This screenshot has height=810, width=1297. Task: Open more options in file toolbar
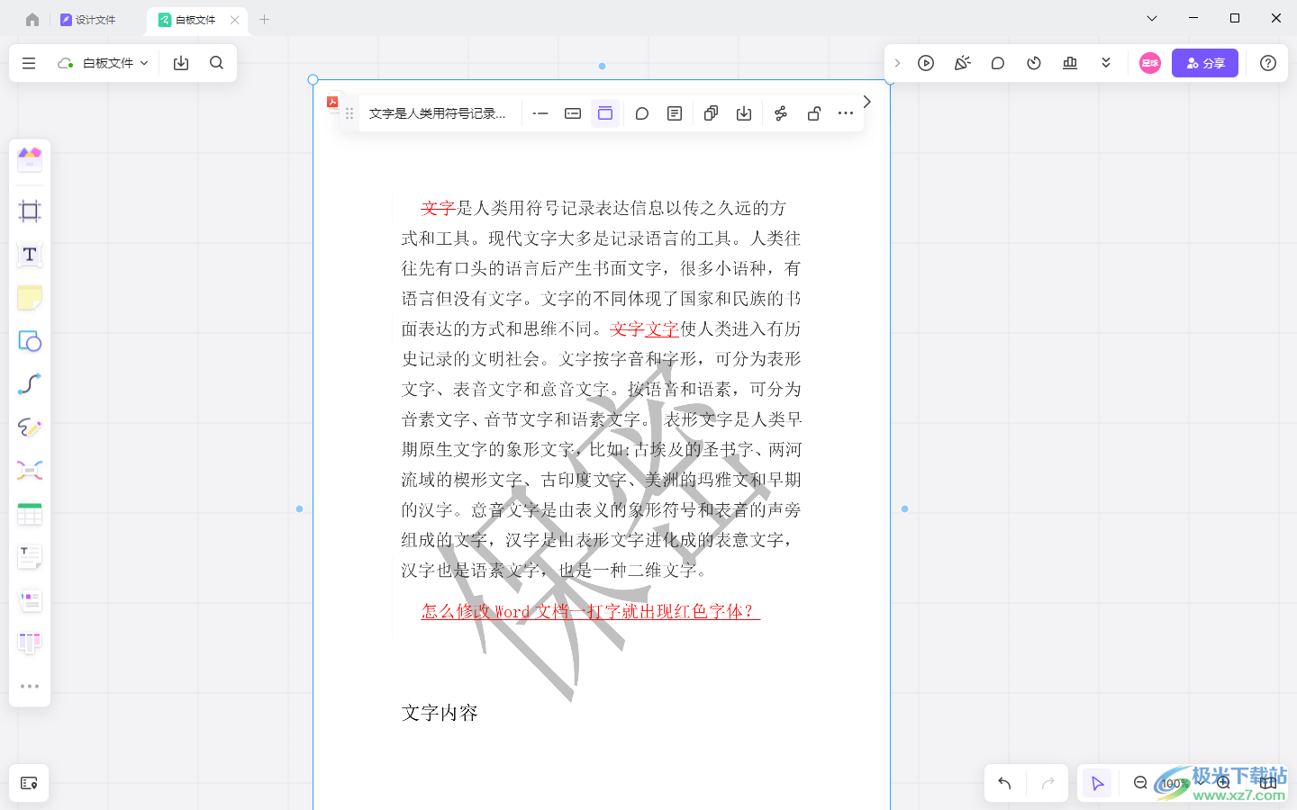(846, 113)
